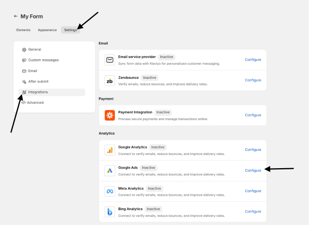Configure the Email service provider
309x225 pixels.
click(253, 60)
